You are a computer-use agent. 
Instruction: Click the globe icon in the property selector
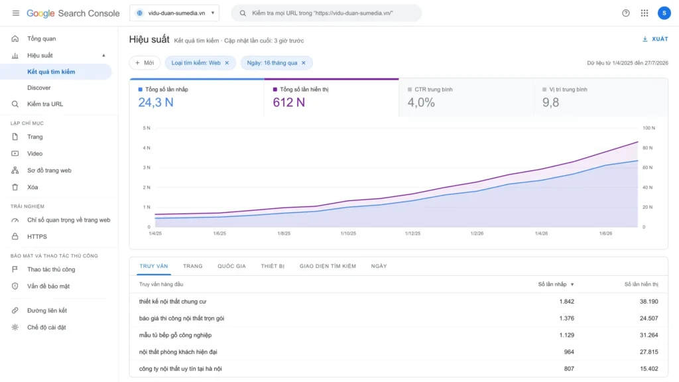pos(139,13)
